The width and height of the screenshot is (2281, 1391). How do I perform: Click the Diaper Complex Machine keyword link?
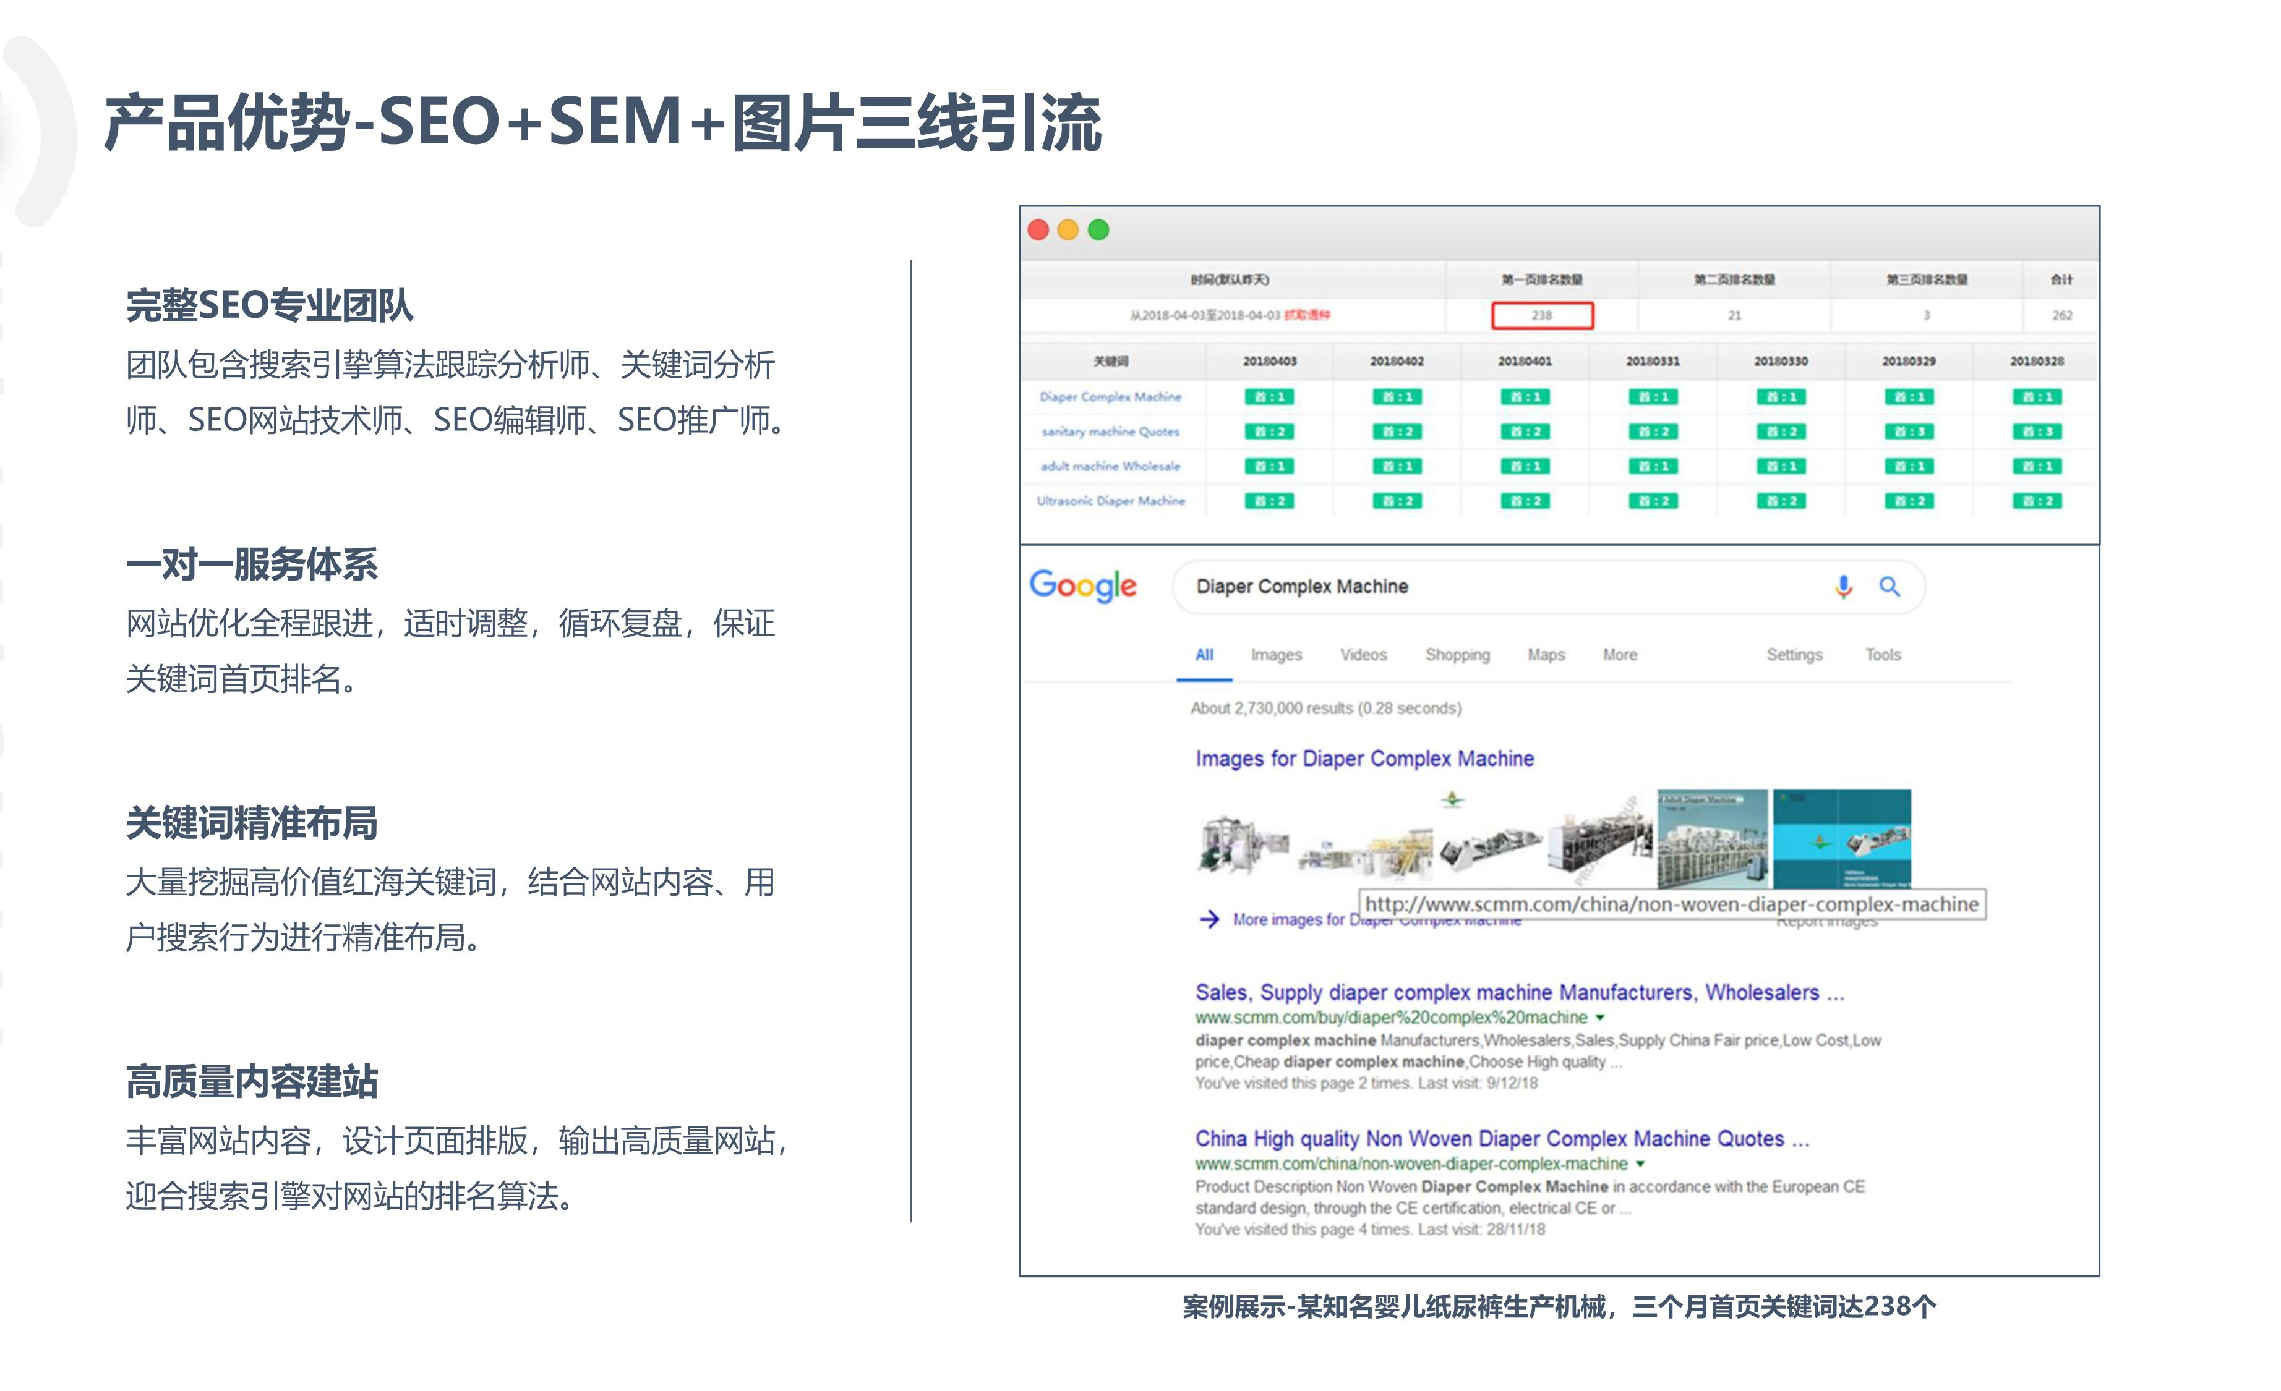click(1110, 397)
